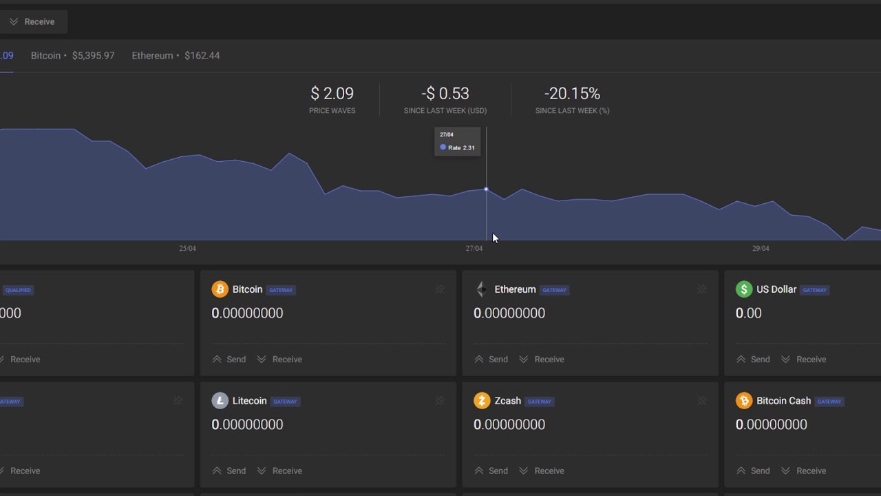This screenshot has width=881, height=496.
Task: Click the Bitcoin coin icon
Action: pyautogui.click(x=220, y=289)
